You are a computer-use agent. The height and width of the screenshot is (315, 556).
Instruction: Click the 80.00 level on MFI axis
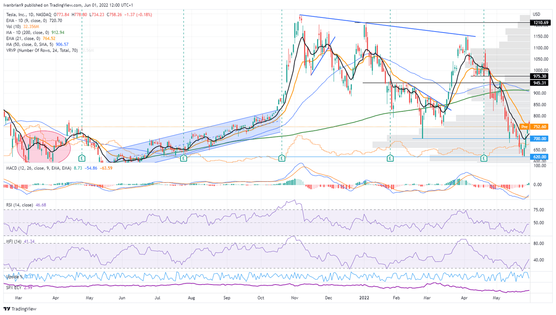point(539,243)
